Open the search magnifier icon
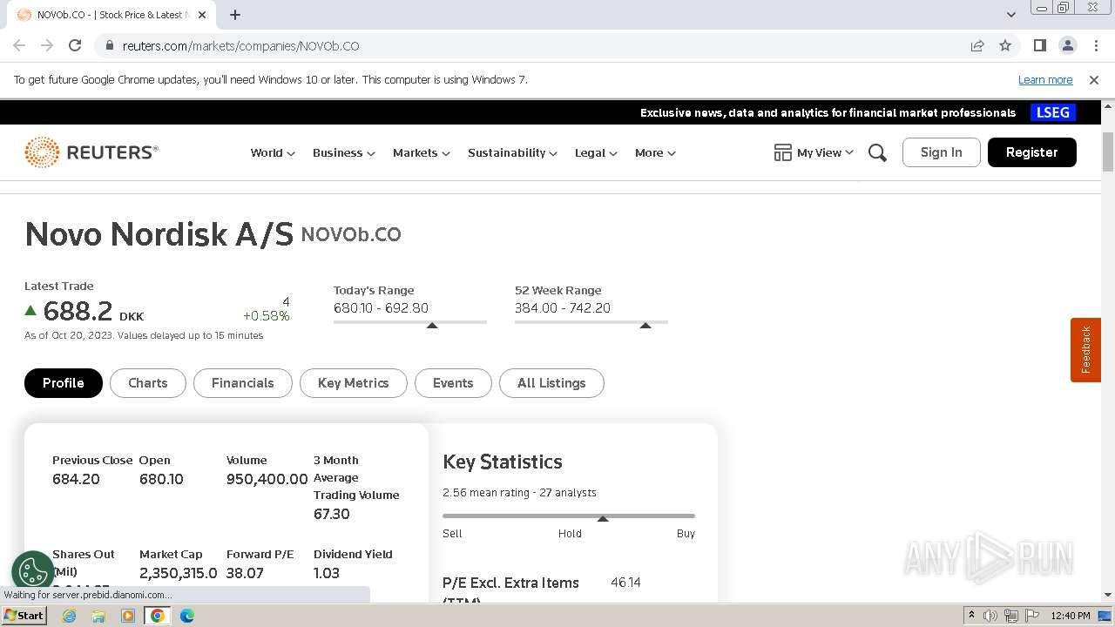 877,152
